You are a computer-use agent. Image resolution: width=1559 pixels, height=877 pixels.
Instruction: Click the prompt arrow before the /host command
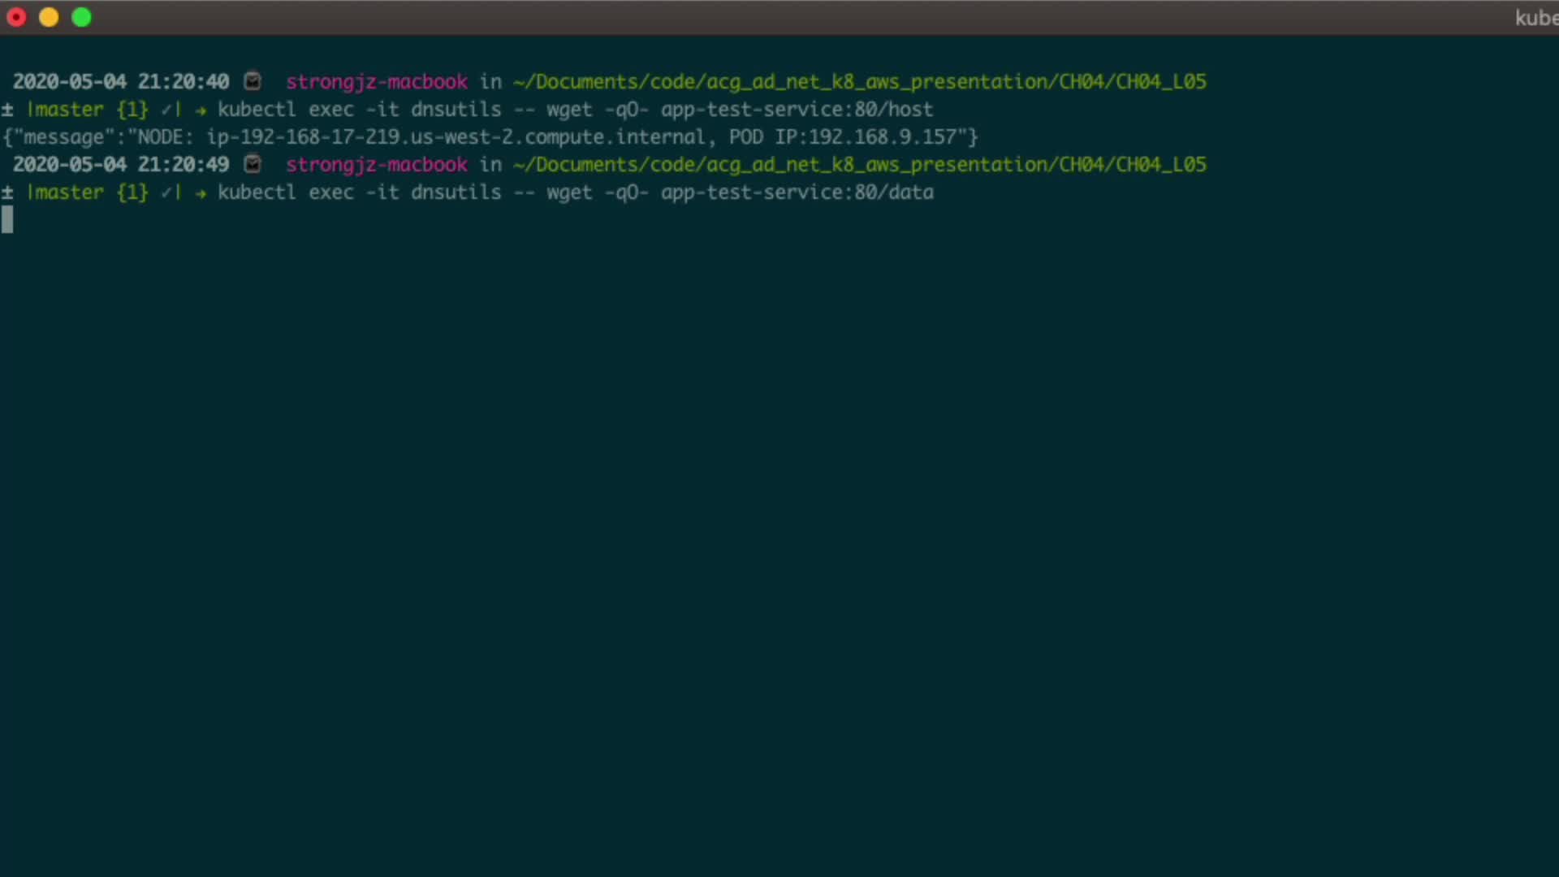click(201, 110)
